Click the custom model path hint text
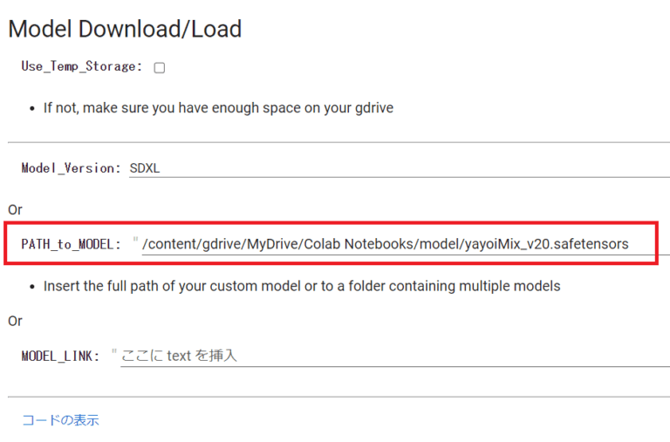 pos(302,286)
